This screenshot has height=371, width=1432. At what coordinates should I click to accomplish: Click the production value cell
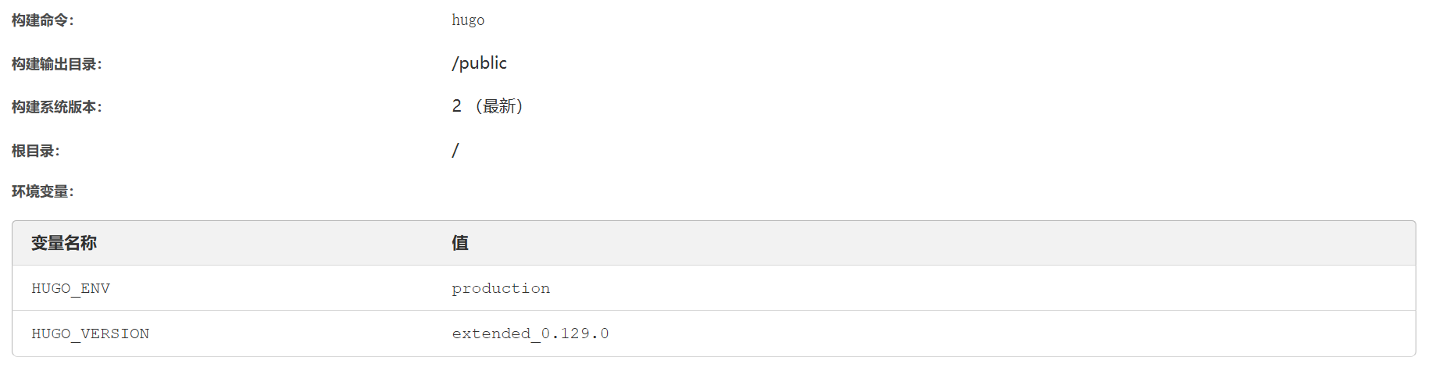[501, 288]
